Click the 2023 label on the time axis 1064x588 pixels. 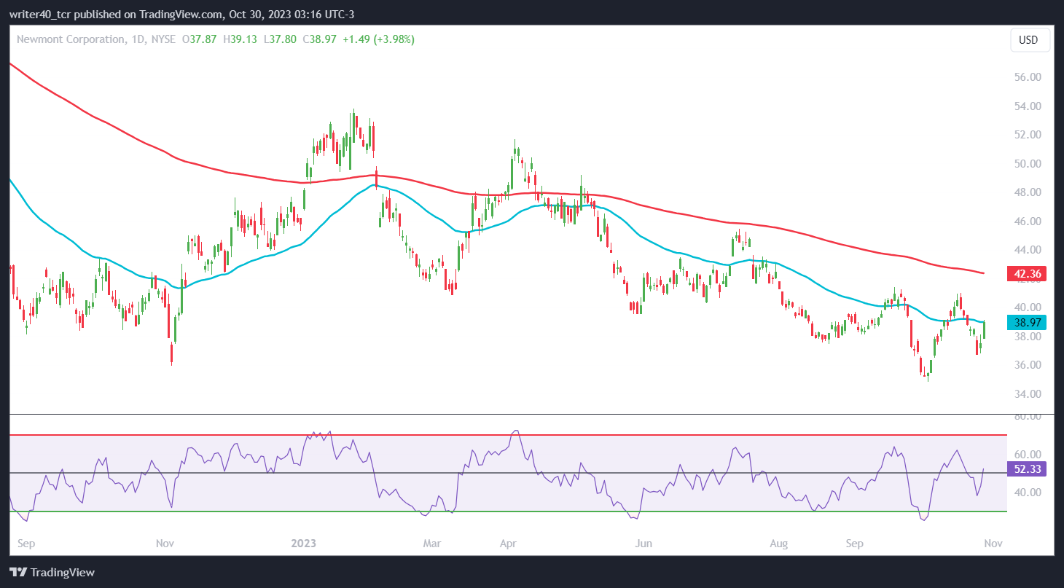(x=303, y=544)
